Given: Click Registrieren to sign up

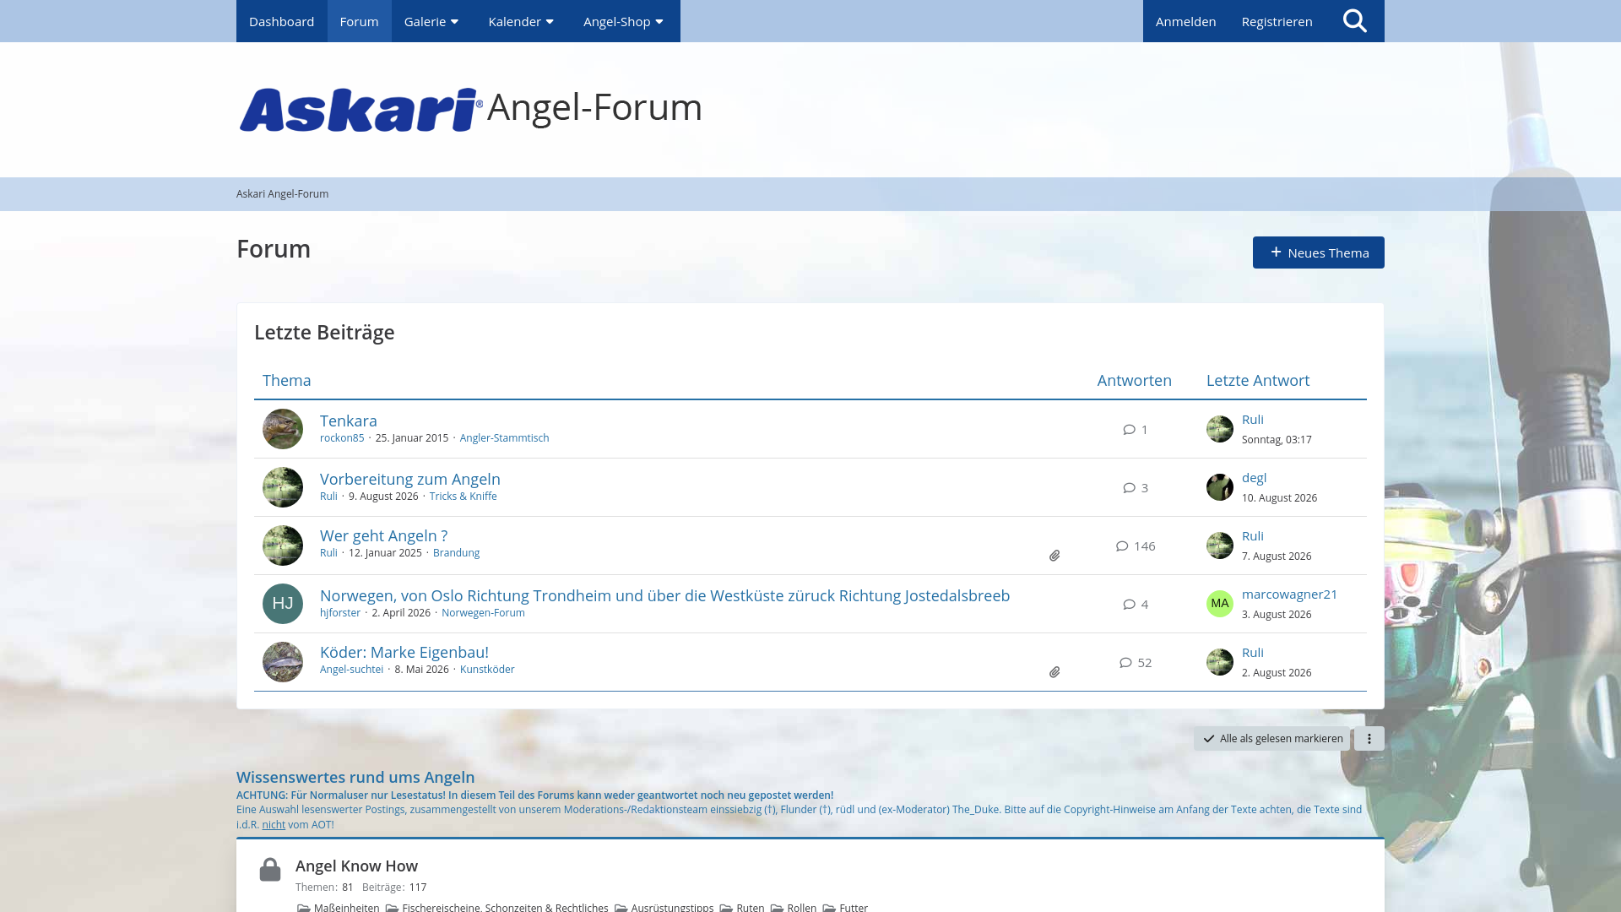Looking at the screenshot, I should 1277,21.
